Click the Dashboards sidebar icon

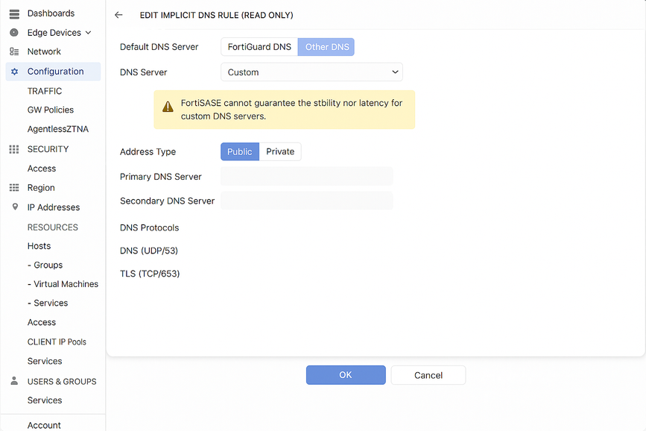point(14,13)
